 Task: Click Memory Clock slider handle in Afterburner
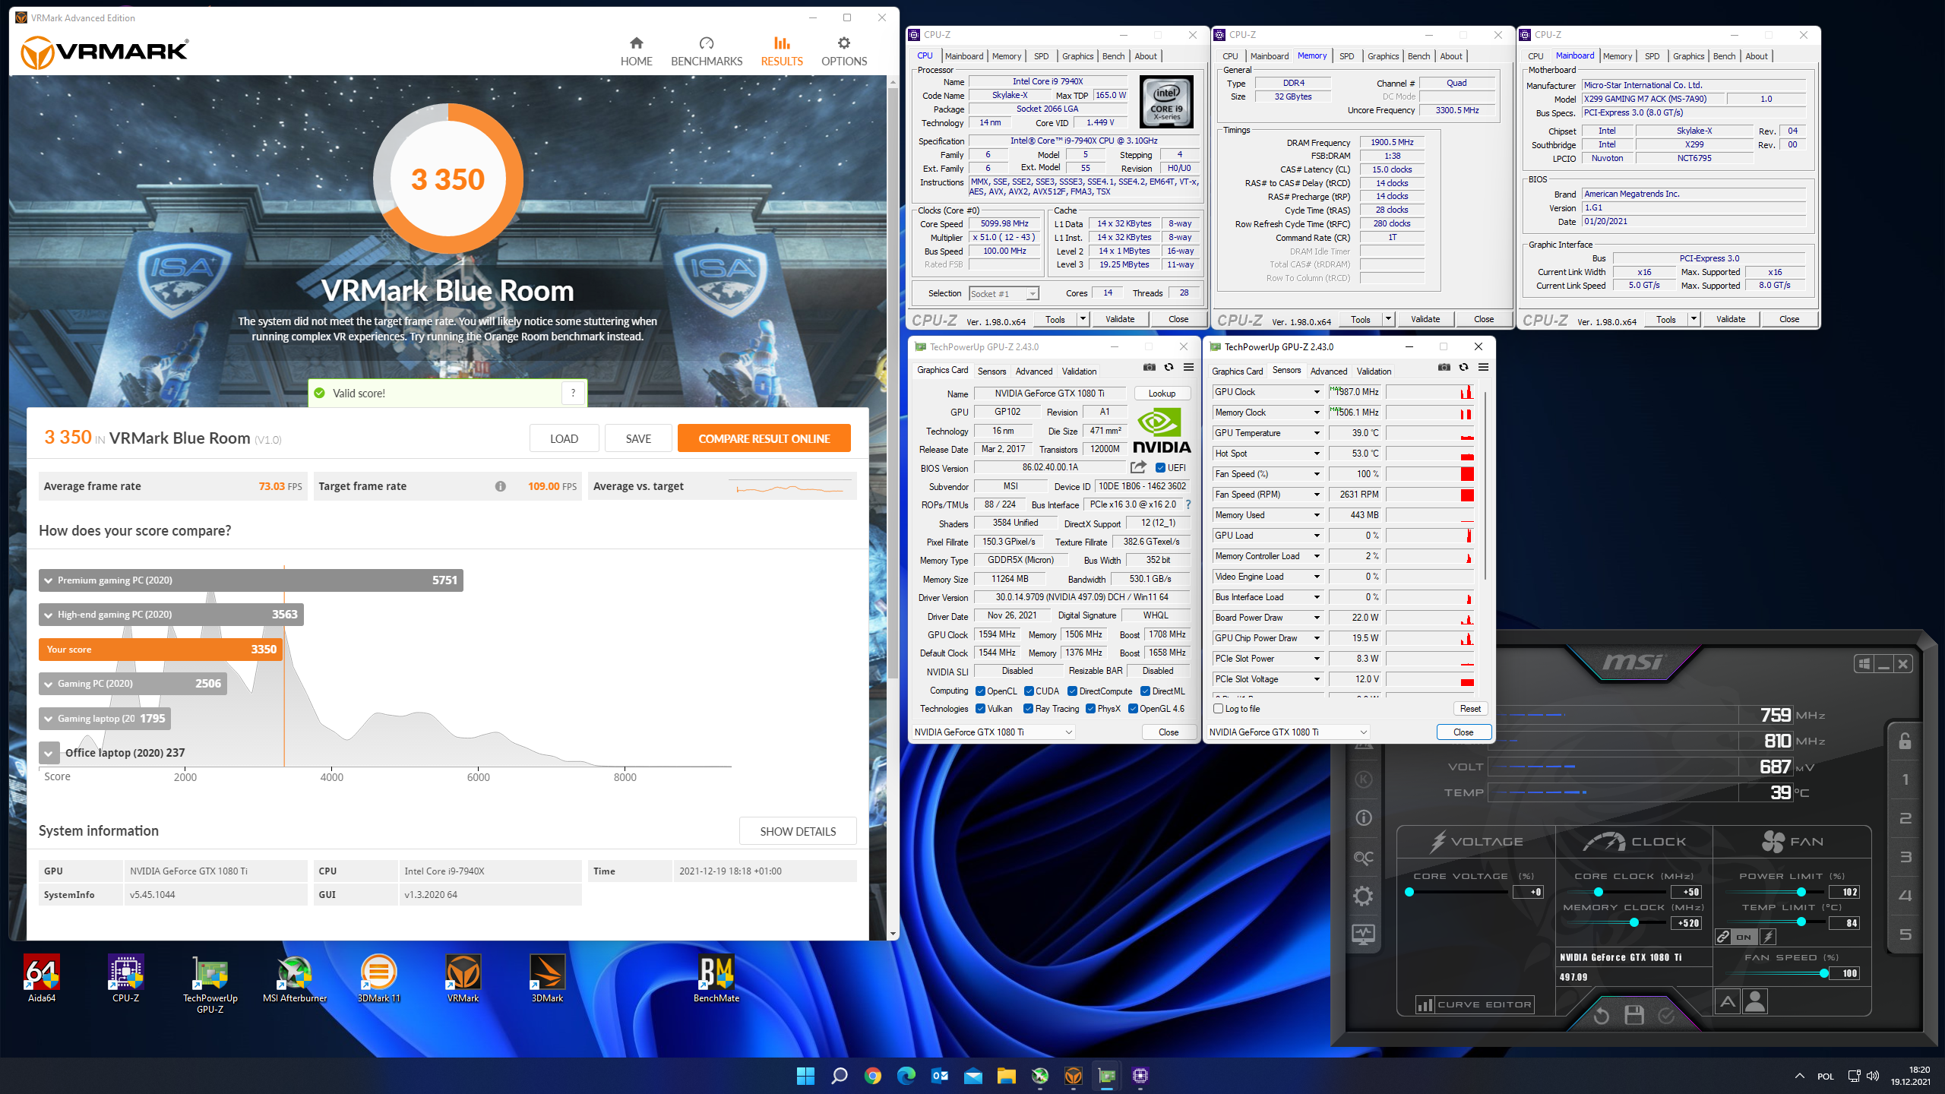point(1634,922)
